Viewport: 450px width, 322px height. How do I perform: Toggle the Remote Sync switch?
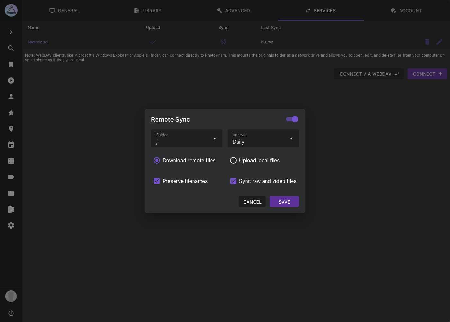point(292,119)
